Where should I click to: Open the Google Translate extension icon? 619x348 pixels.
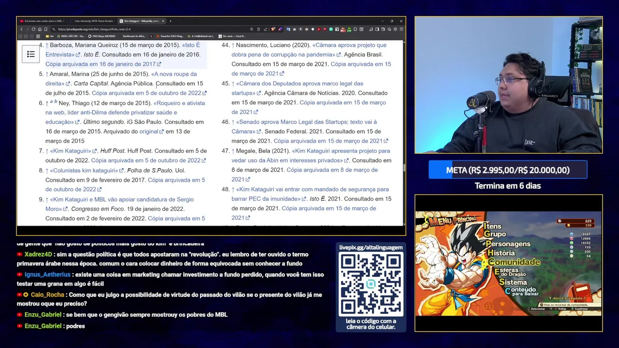pyautogui.click(x=288, y=29)
